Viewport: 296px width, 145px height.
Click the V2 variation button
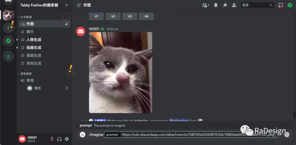113,16
